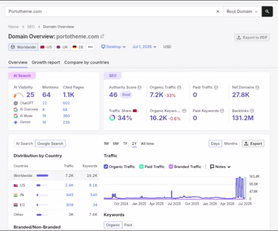The image size is (278, 231).
Task: Click Google icon next to AI Overview
Action: (16, 110)
